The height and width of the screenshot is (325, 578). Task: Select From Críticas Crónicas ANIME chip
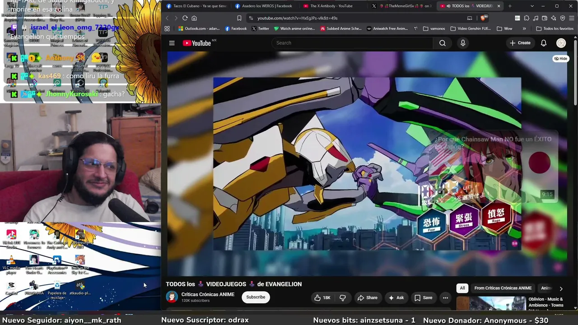pyautogui.click(x=503, y=288)
